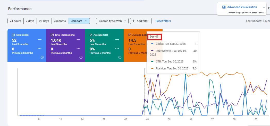Open the Advanced Visualization link
Screen dimensions: 270x126
click(242, 7)
